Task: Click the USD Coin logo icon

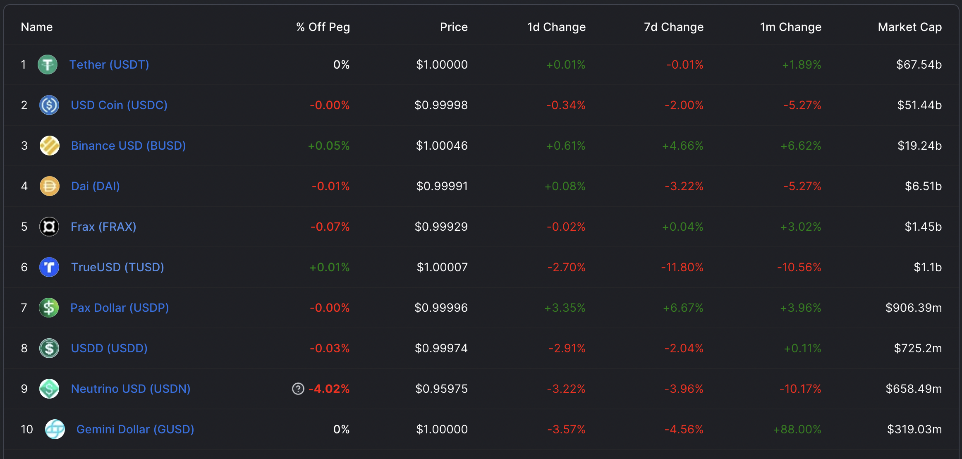Action: click(49, 105)
